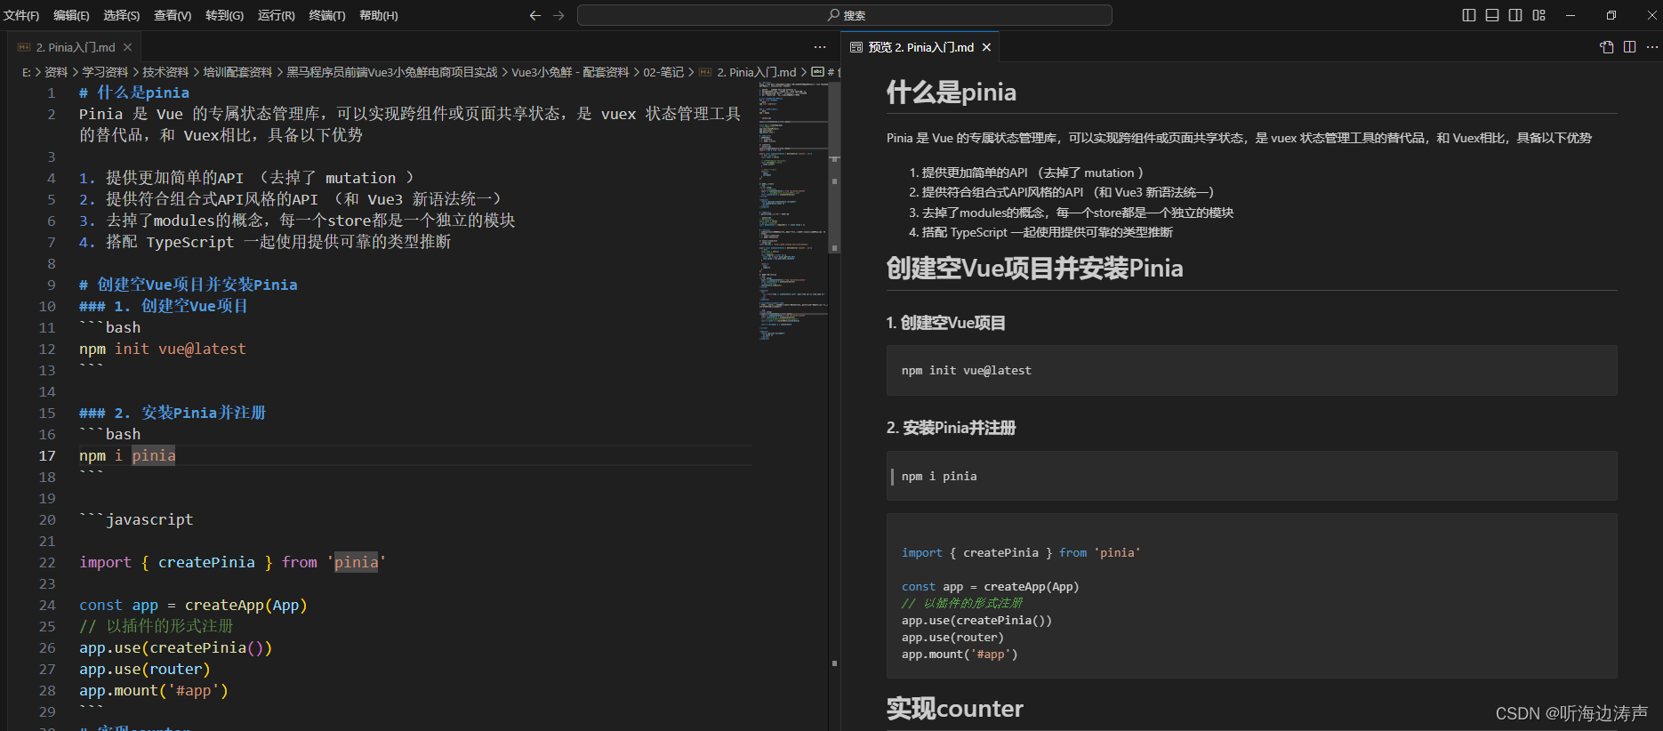
Task: Close the 预览 2. Pinia入门.md preview tab
Action: click(986, 47)
